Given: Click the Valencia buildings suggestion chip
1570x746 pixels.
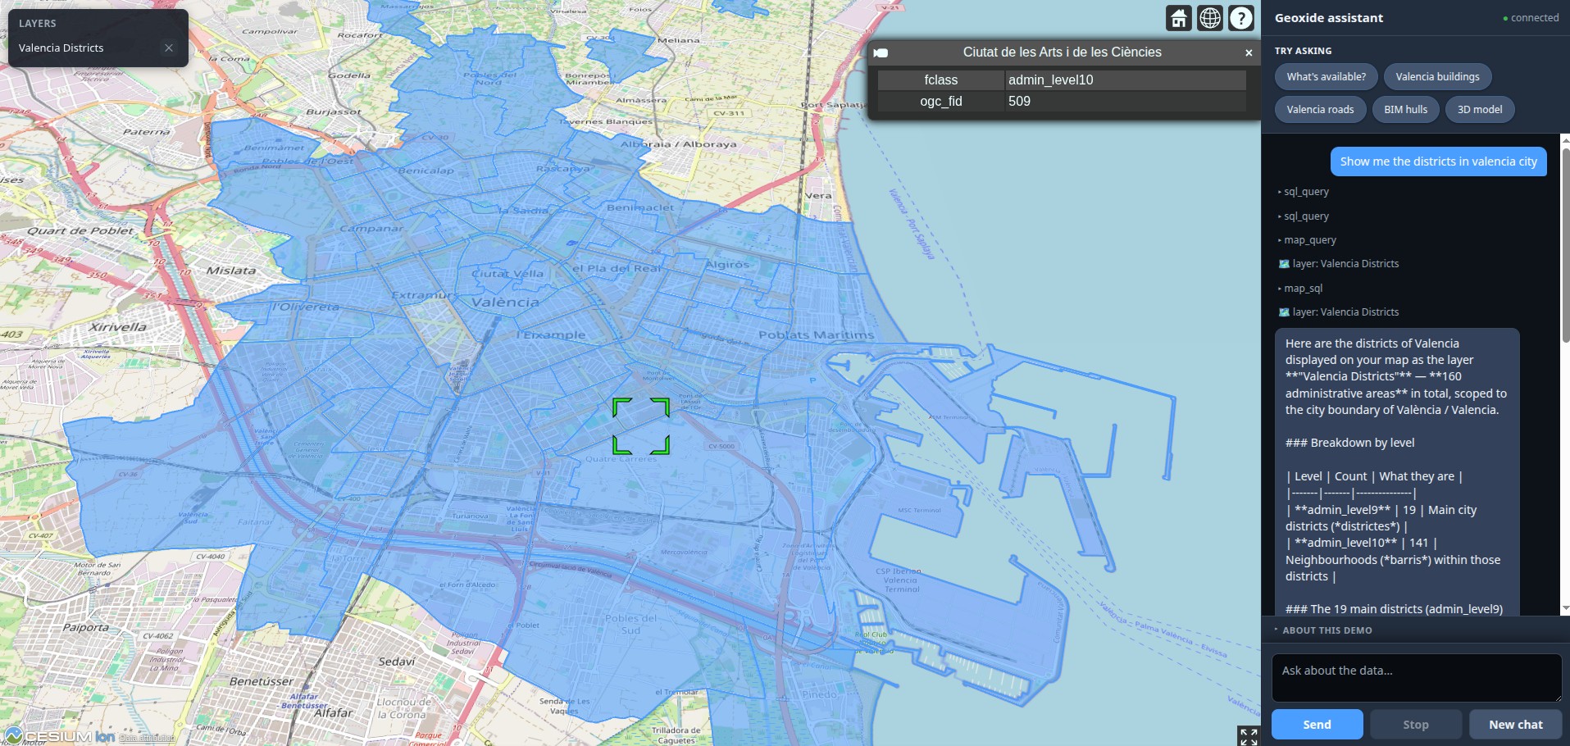Looking at the screenshot, I should click(1437, 77).
